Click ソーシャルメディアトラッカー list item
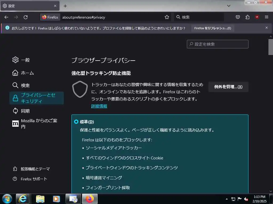 [x=114, y=148]
